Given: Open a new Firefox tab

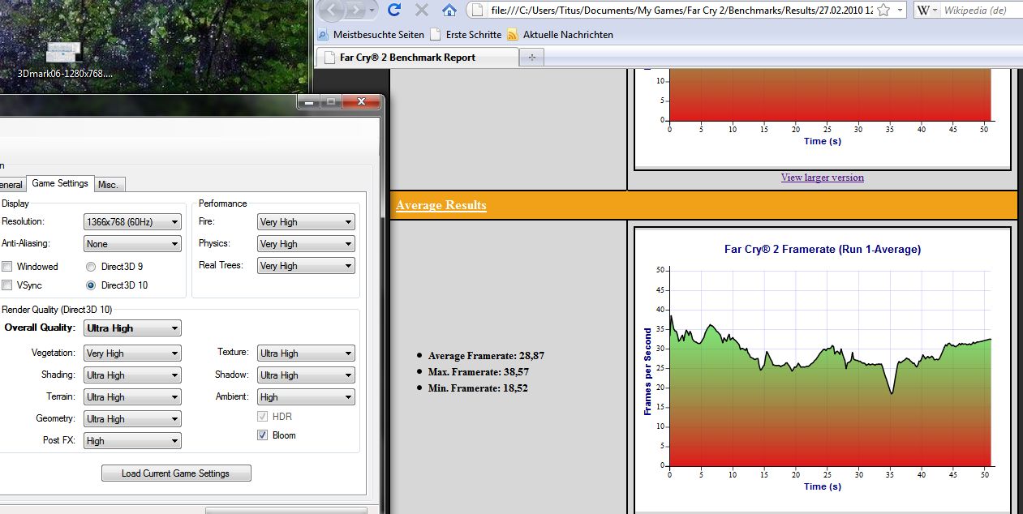Looking at the screenshot, I should tap(532, 58).
